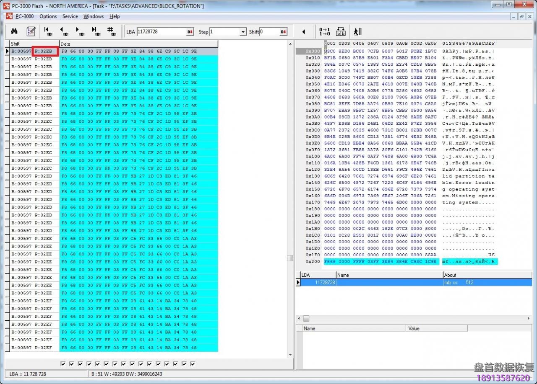
Task: Click the black left arrow toolbar button
Action: tap(304, 32)
